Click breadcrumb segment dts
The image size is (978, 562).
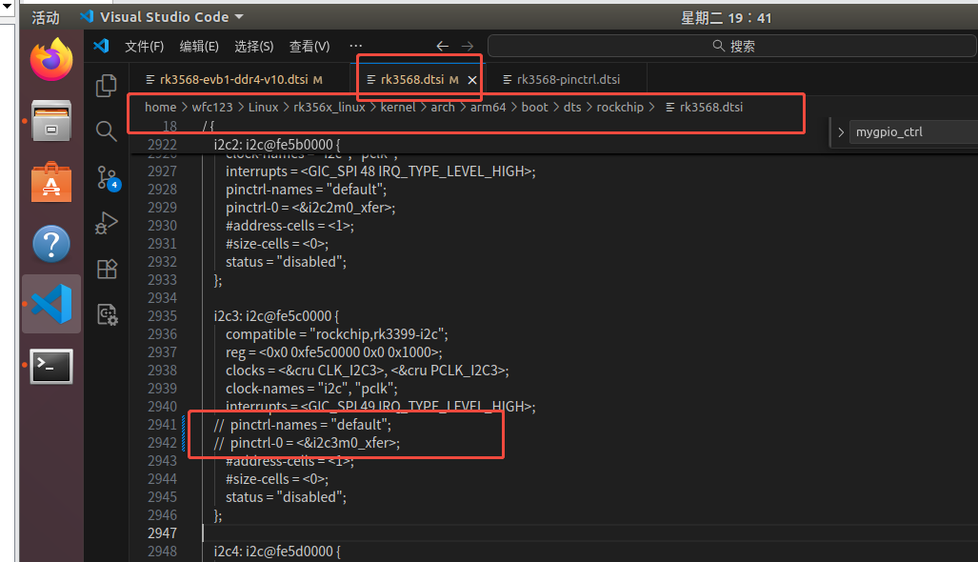[x=572, y=108]
